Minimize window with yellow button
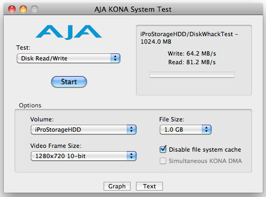Screen dimensions: 266x197 [x=23, y=9]
